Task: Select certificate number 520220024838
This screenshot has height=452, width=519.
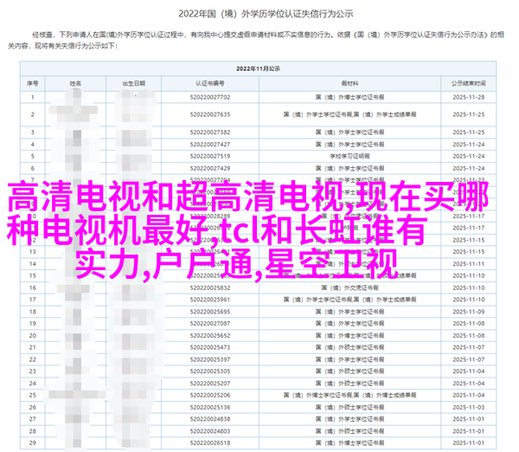Action: (210, 419)
